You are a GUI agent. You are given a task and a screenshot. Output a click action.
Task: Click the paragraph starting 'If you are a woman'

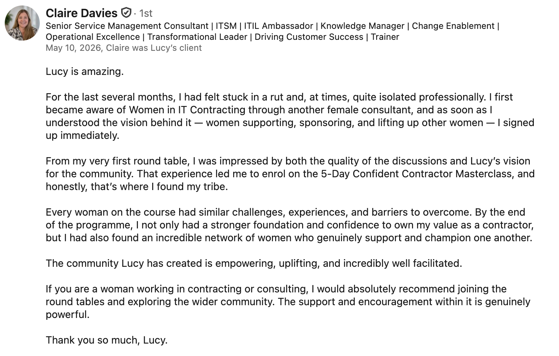click(288, 302)
